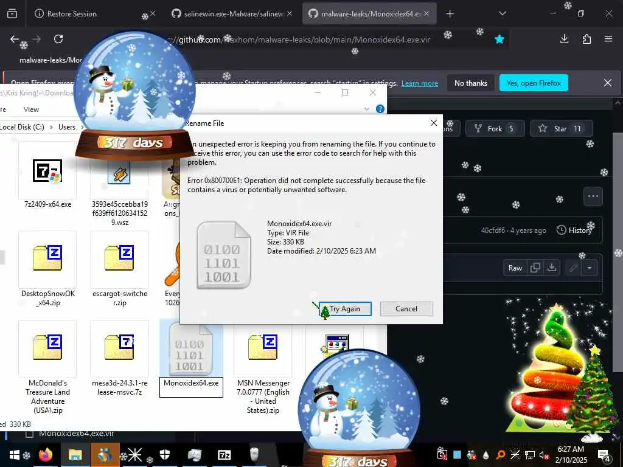
Task: Select the Monoxidex64 file icon in Explorer
Action: (x=190, y=348)
